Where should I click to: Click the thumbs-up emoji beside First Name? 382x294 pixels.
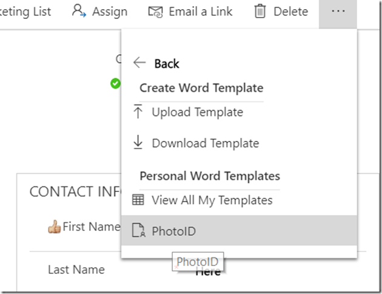55,227
